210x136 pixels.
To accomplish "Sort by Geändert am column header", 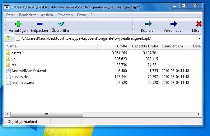I will [x=175, y=46].
